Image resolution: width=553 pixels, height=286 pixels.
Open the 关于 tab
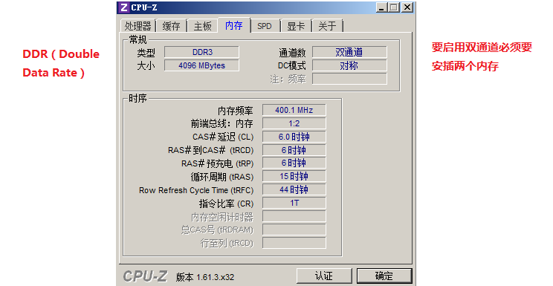coord(327,26)
